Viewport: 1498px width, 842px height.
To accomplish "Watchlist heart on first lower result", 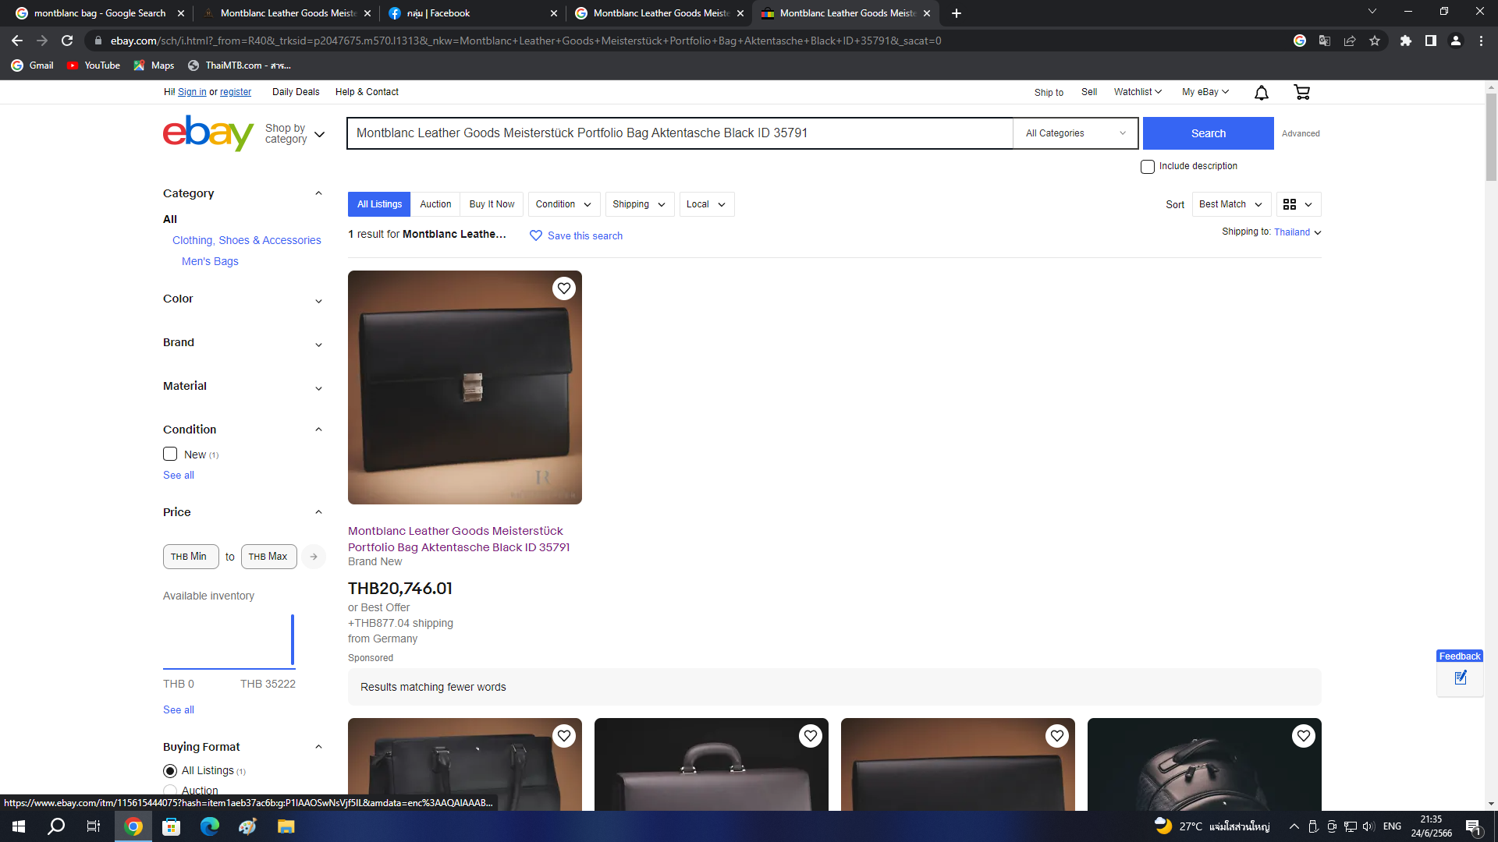I will click(x=564, y=736).
